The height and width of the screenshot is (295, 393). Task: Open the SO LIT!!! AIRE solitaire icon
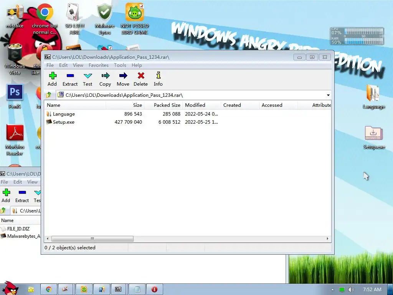point(74,19)
